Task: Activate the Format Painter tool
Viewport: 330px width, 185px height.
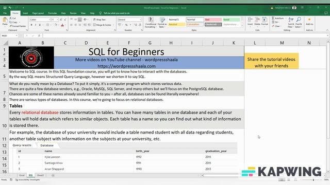Action: point(18,26)
